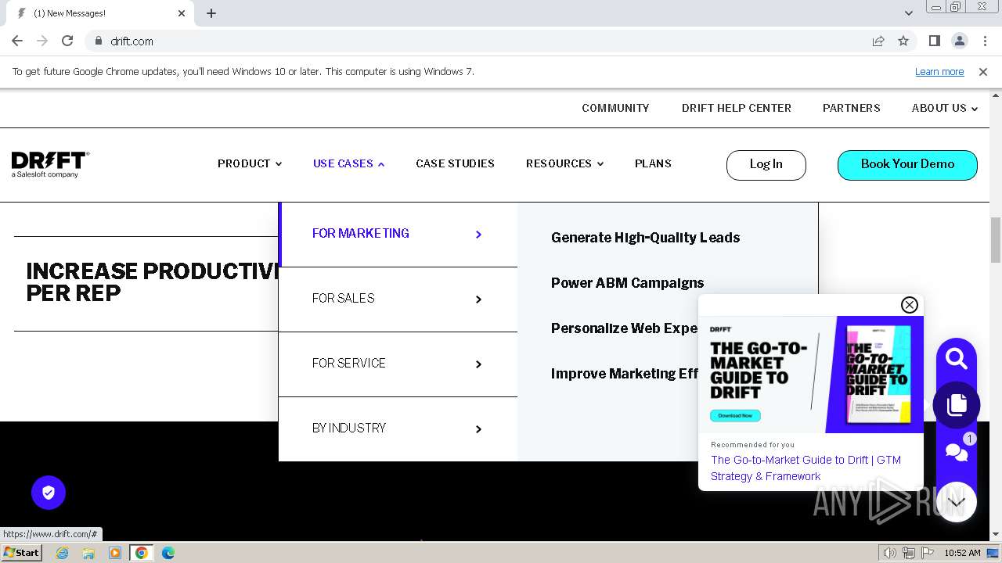
Task: Open the COMMUNITY link
Action: pyautogui.click(x=615, y=108)
